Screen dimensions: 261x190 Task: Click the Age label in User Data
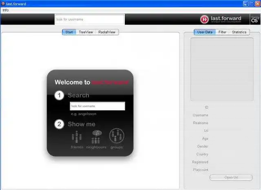click(205, 139)
